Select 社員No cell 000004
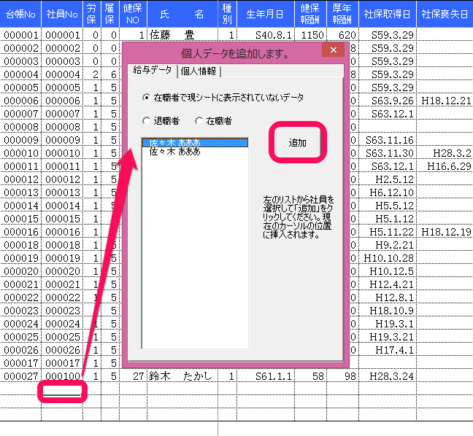This screenshot has width=473, height=436. click(62, 74)
